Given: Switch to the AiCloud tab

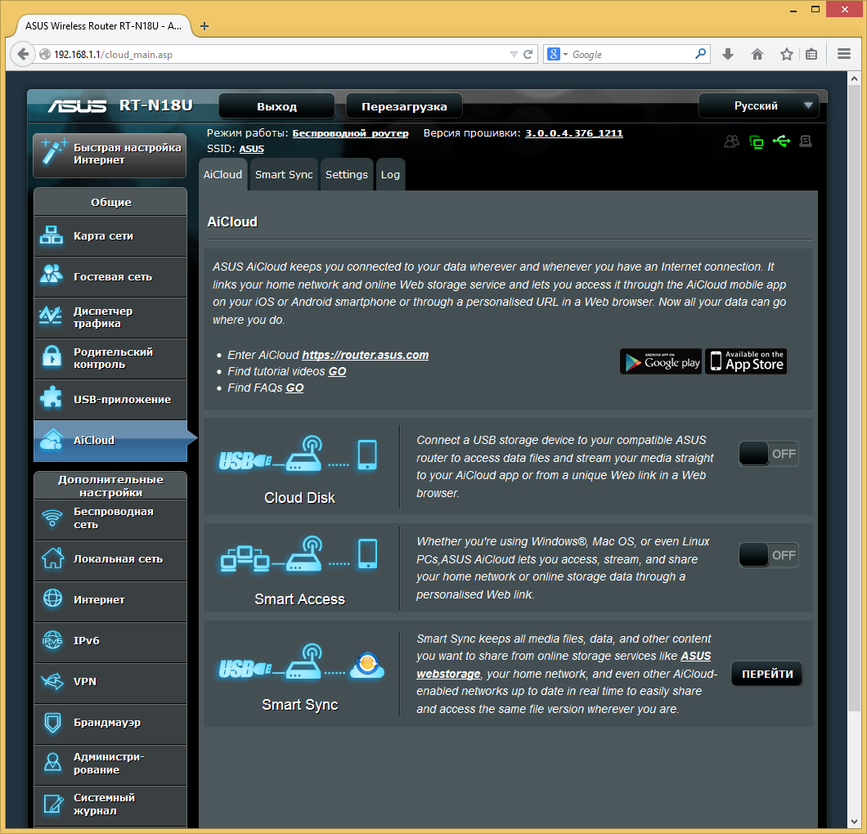Looking at the screenshot, I should pos(222,175).
